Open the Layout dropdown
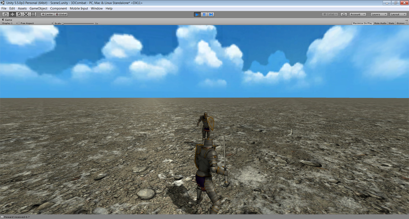The height and width of the screenshot is (219, 409). [x=398, y=14]
